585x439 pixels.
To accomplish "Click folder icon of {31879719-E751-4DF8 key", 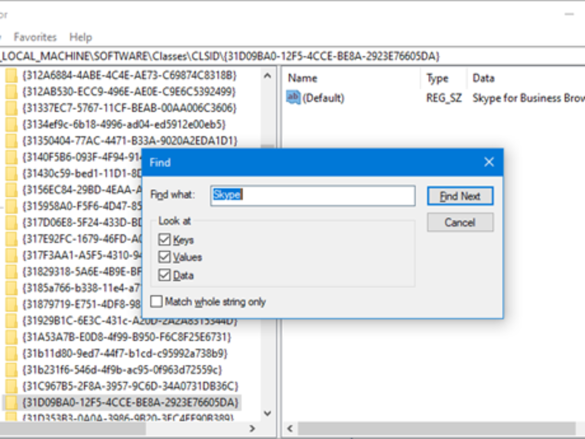I will (11, 305).
